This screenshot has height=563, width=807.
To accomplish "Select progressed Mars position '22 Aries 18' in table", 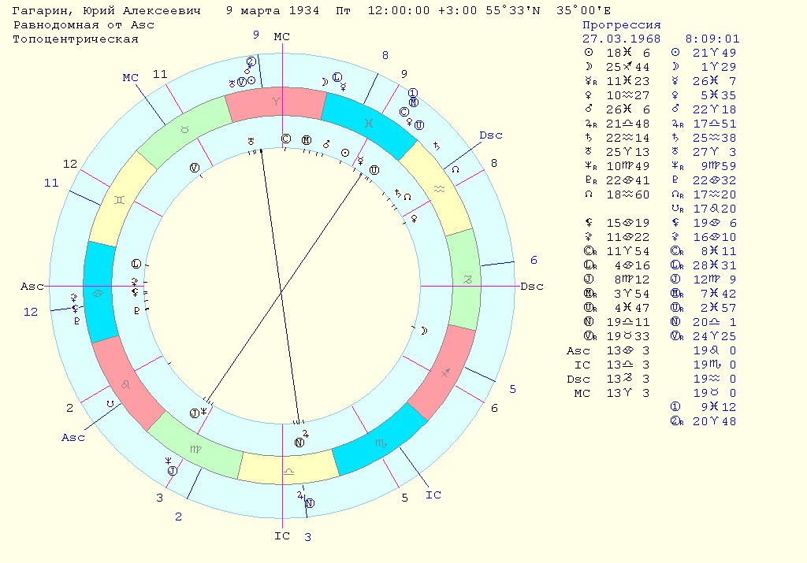I will pos(714,109).
